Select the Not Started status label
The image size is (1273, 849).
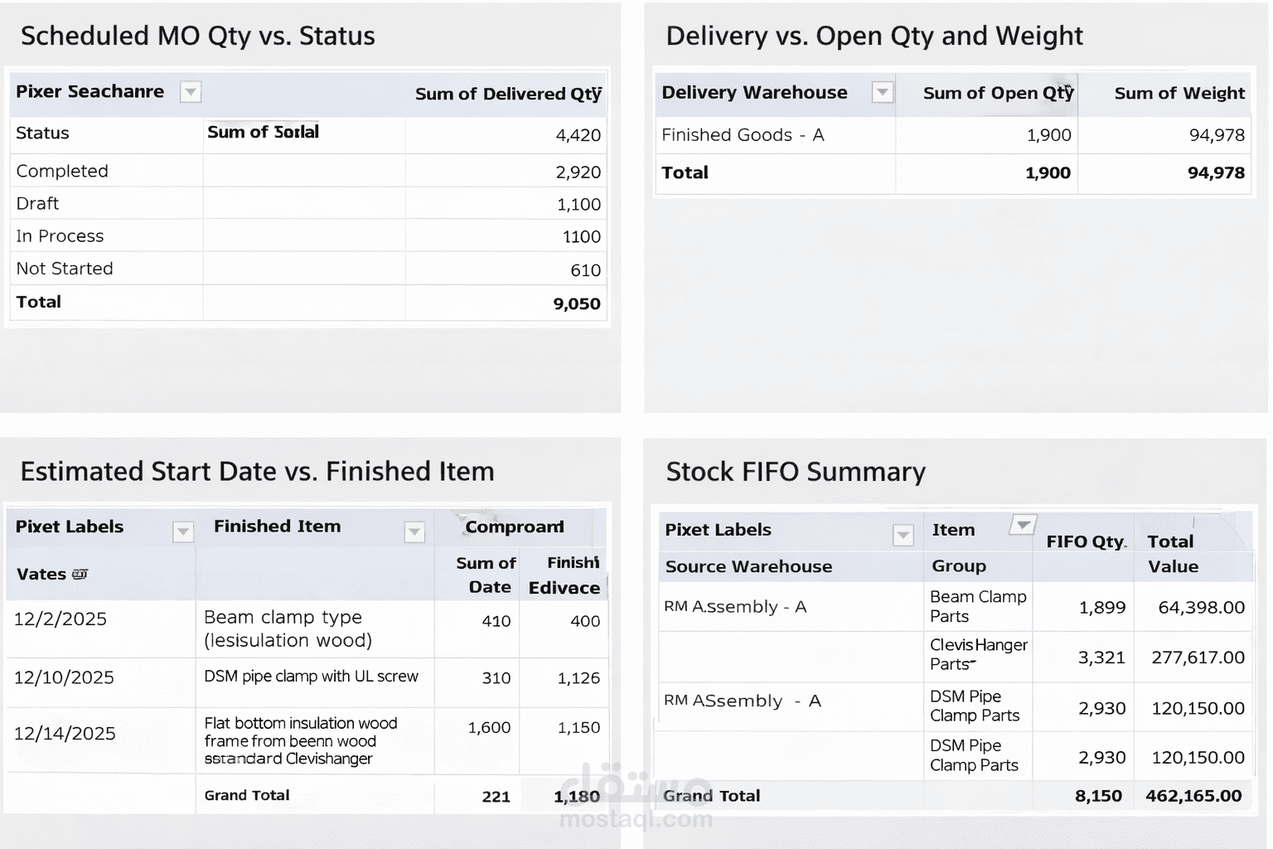click(x=65, y=269)
